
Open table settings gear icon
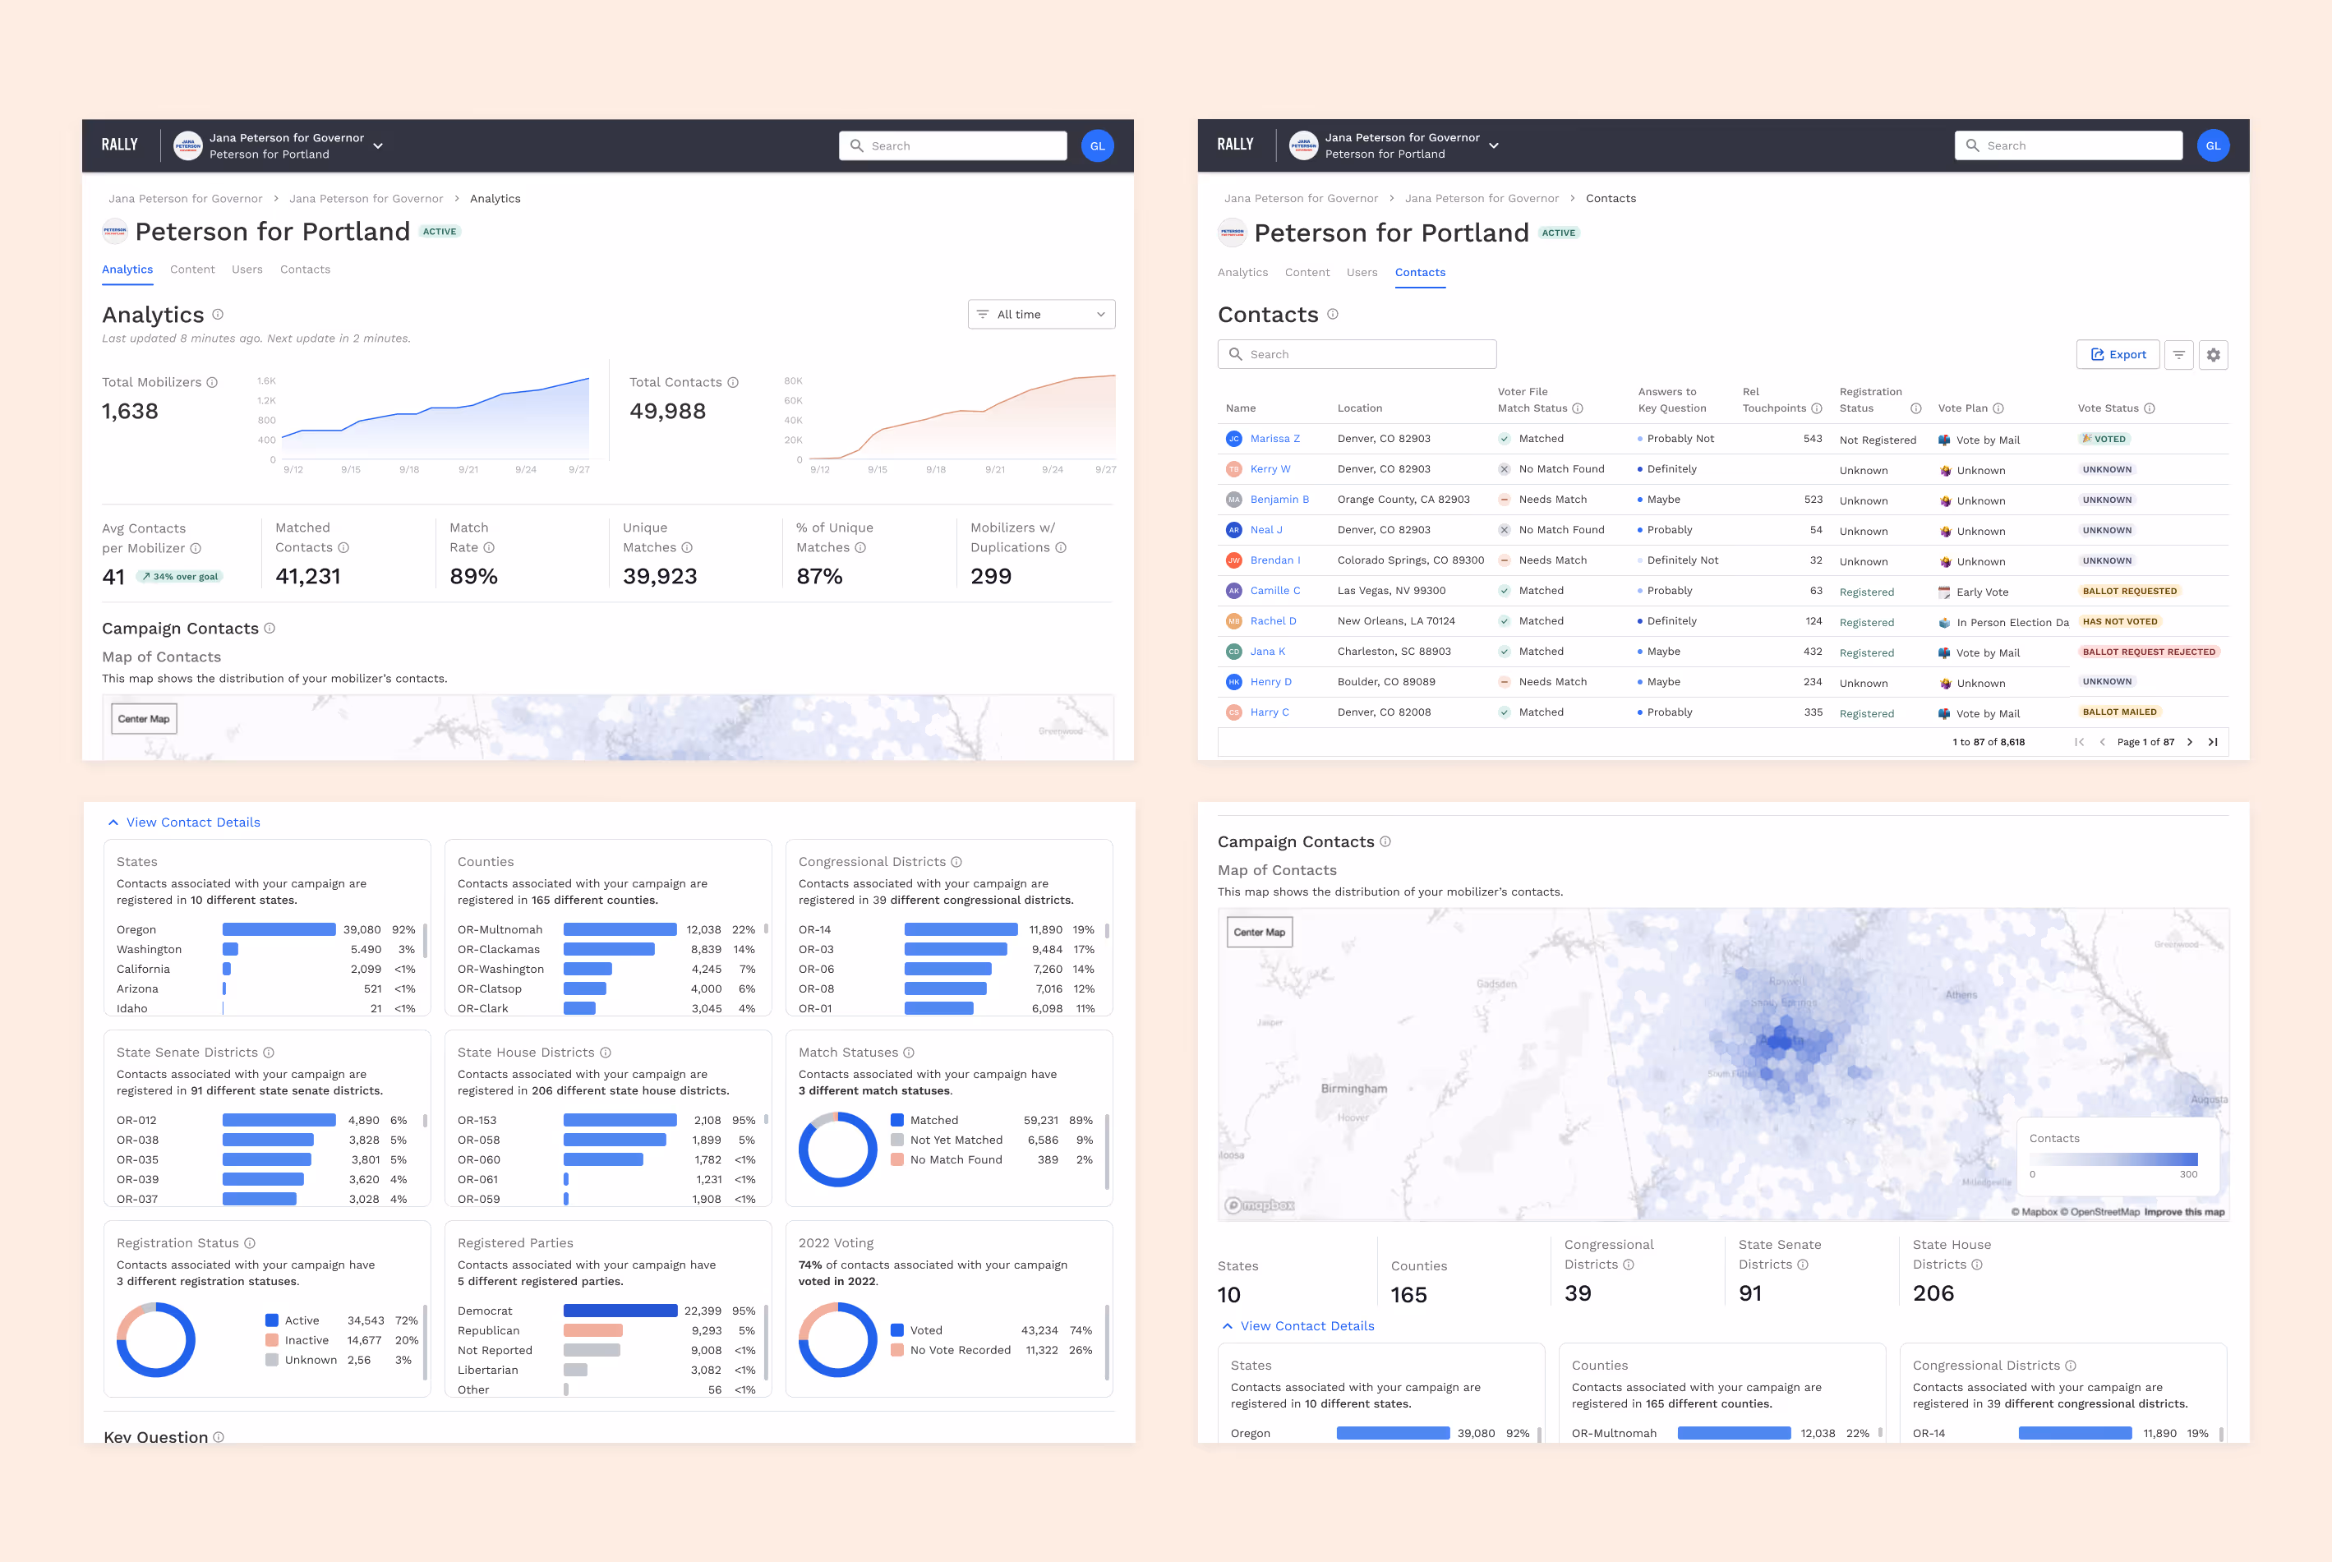pyautogui.click(x=2213, y=355)
